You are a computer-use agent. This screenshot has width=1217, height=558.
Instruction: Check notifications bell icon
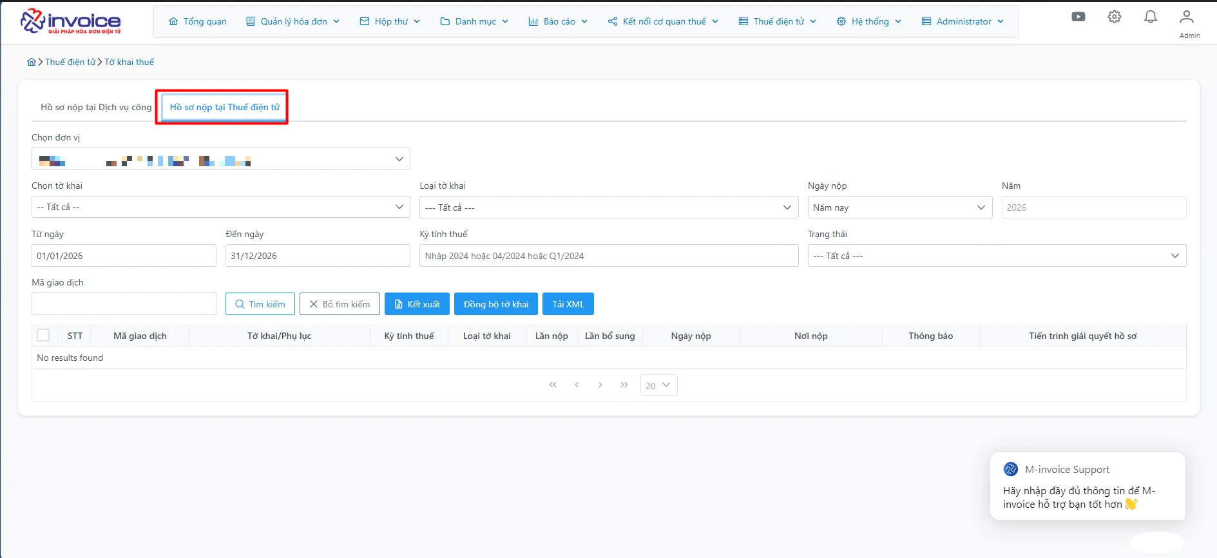pyautogui.click(x=1151, y=17)
